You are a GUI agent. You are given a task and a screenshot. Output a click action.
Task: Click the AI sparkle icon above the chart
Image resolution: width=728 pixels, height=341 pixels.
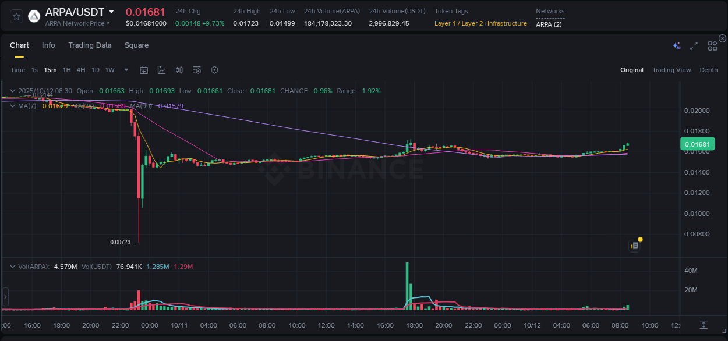click(676, 45)
